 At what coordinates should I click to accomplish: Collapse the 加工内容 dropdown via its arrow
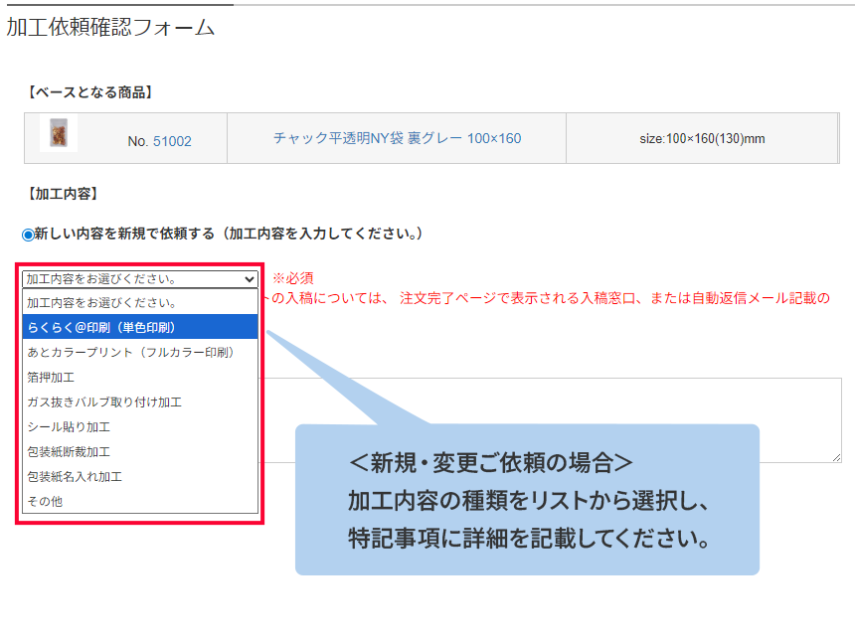248,279
